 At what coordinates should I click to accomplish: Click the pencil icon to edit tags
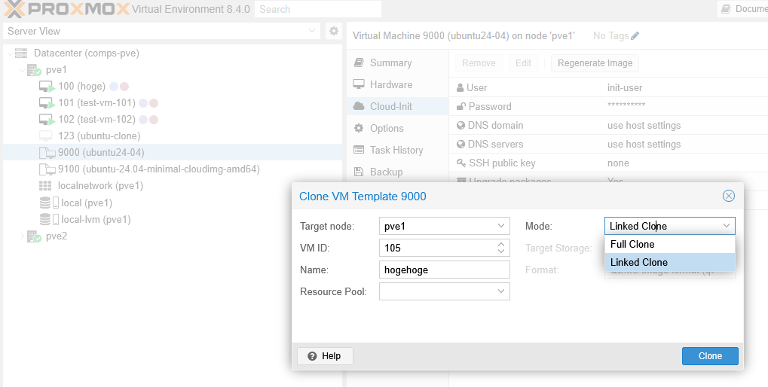point(635,35)
